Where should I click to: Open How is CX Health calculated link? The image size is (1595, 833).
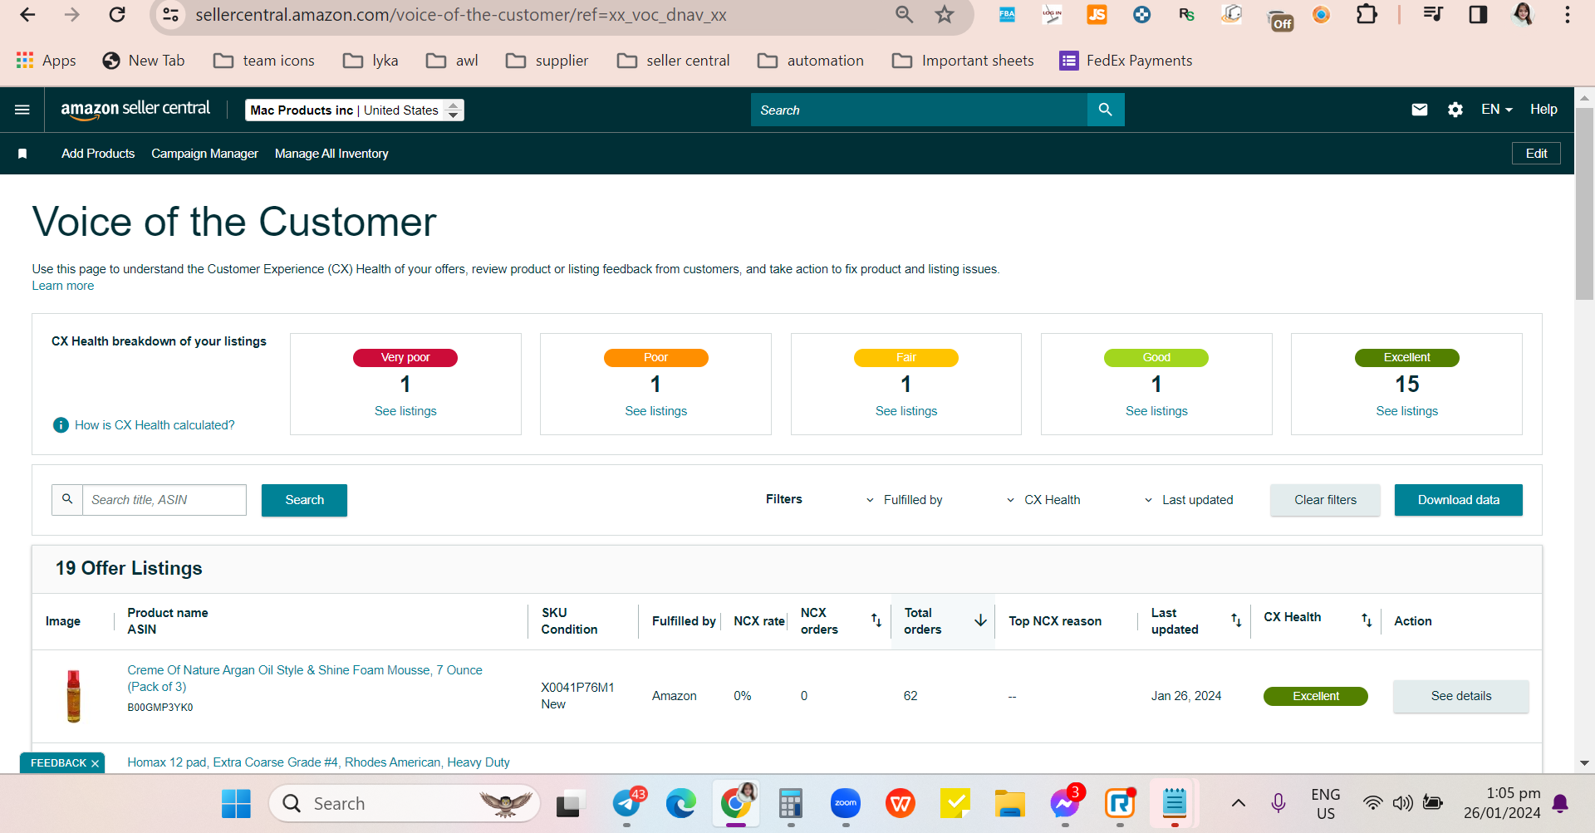point(155,425)
